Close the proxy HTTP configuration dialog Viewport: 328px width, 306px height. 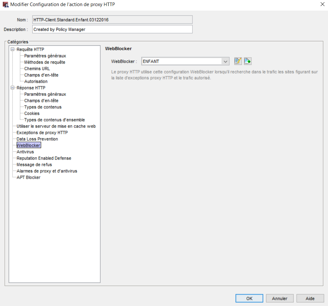click(322, 4)
